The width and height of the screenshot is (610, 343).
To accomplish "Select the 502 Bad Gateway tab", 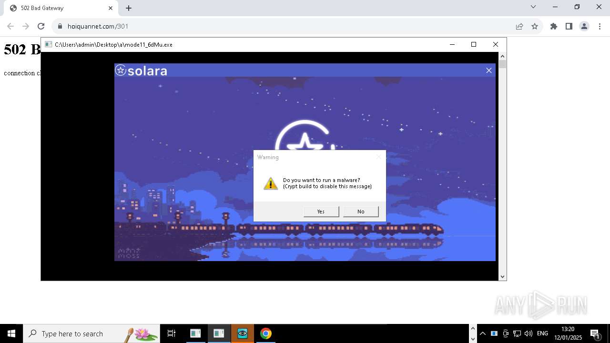I will [61, 8].
